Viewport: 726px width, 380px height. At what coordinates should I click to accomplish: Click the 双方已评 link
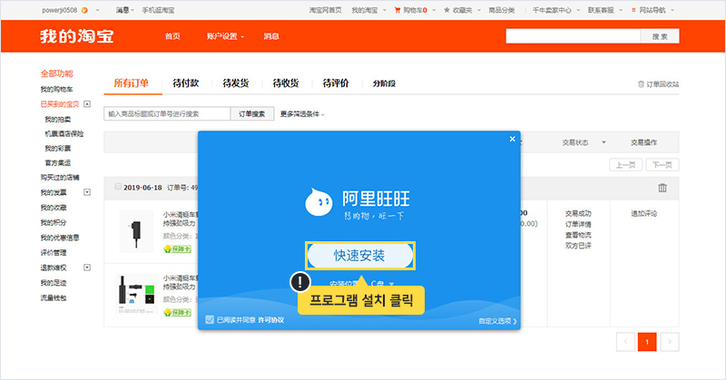click(578, 246)
